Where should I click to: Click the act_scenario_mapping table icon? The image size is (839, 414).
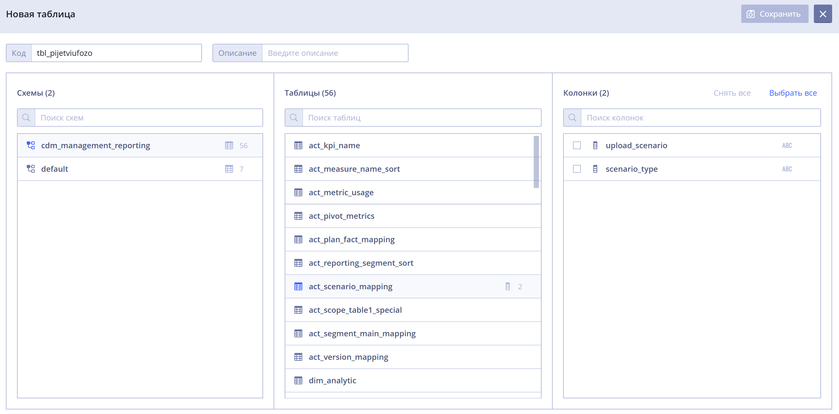[298, 286]
